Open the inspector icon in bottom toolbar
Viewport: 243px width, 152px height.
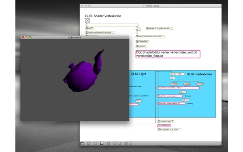coord(108,143)
